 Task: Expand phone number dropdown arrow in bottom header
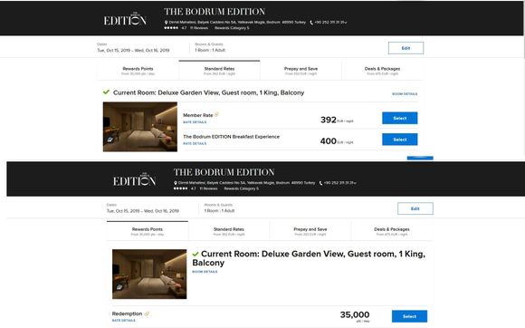click(x=355, y=183)
